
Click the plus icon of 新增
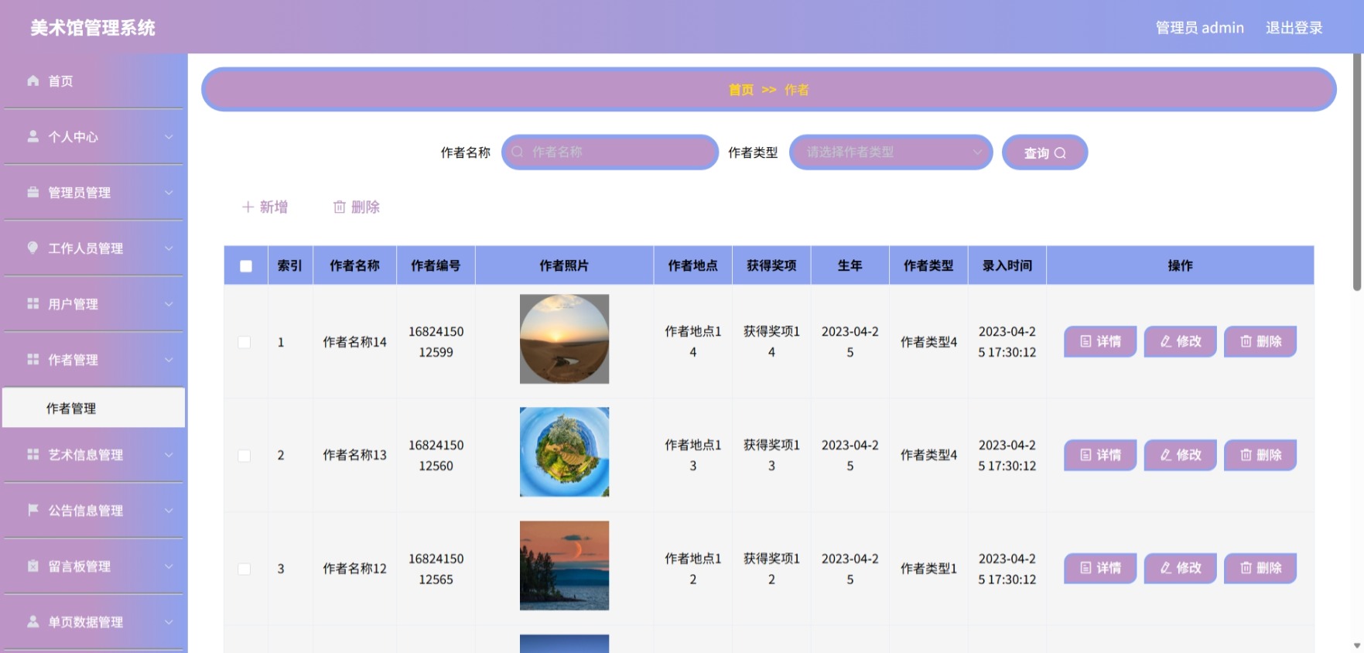tap(248, 207)
